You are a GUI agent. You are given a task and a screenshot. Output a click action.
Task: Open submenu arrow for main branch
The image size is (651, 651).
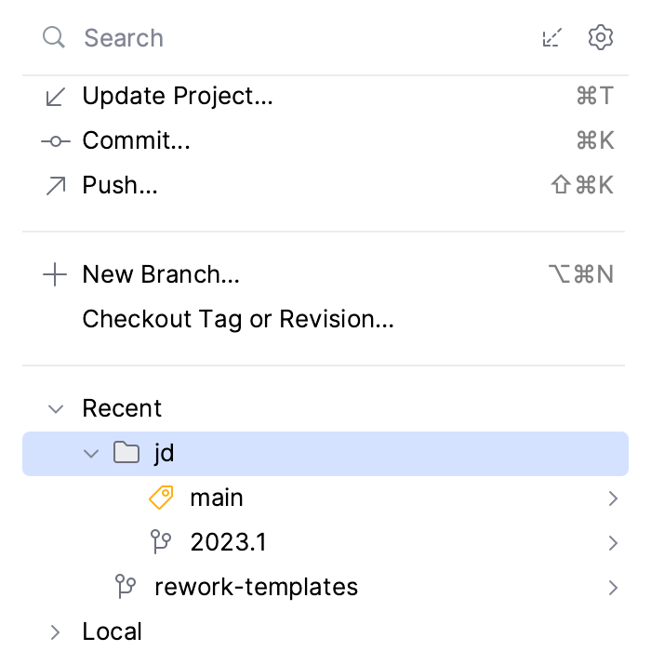point(613,498)
